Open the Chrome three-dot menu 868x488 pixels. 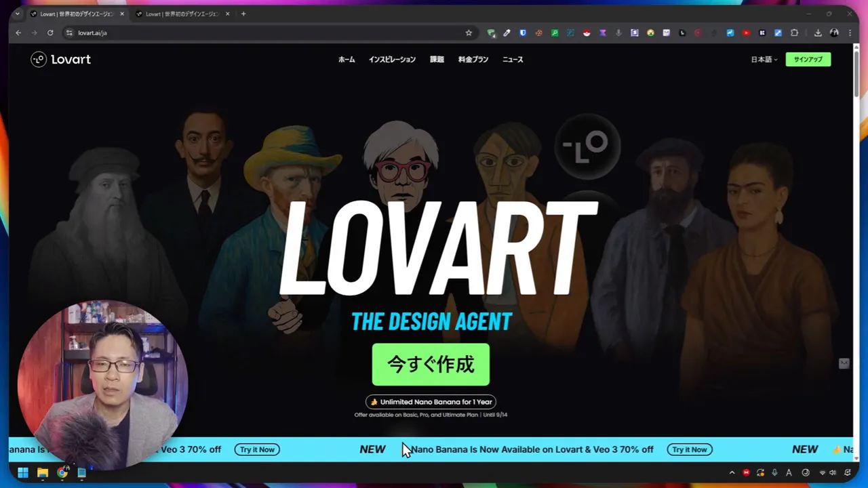(x=850, y=33)
